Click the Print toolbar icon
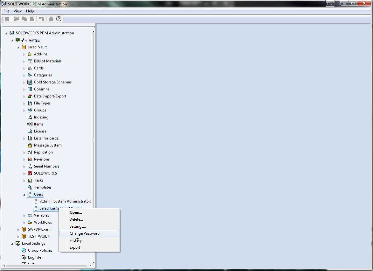Viewport: 373px width, 271px height. [51, 19]
